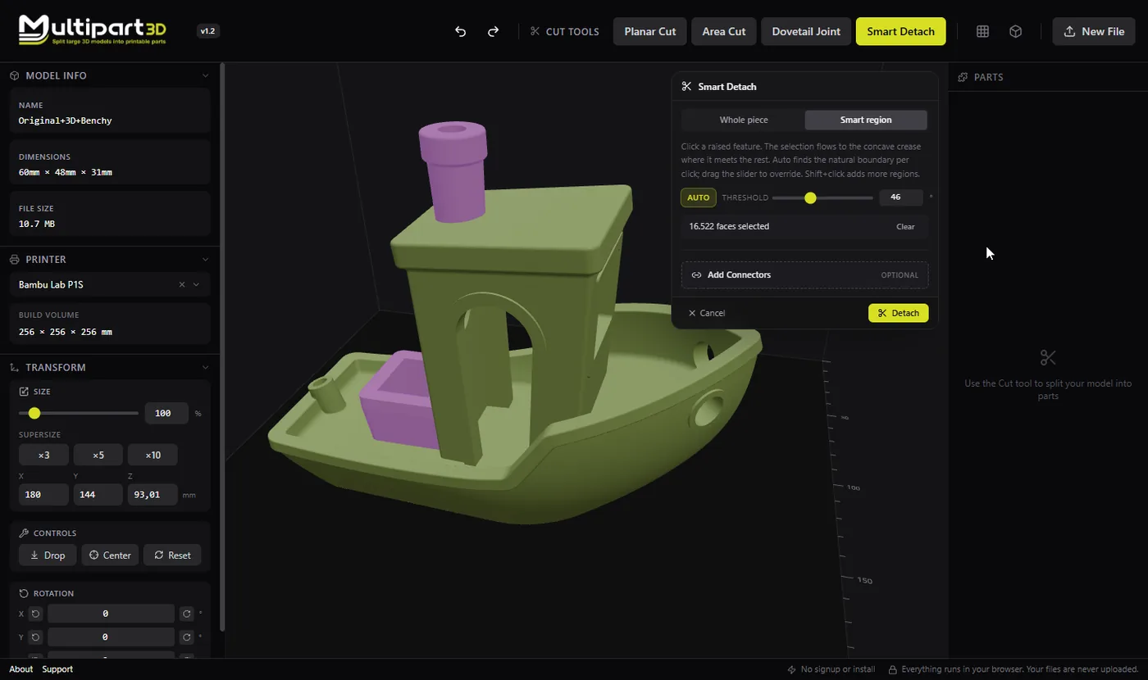Collapse the Transform section
The width and height of the screenshot is (1148, 680).
tap(205, 368)
